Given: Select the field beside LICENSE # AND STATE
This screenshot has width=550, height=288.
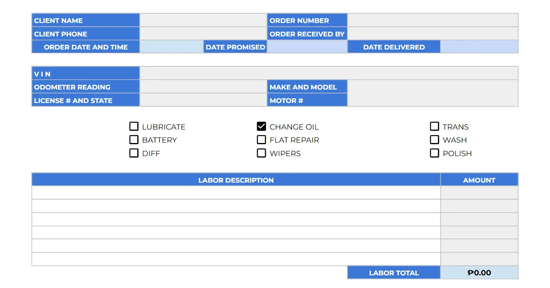Looking at the screenshot, I should [x=203, y=100].
